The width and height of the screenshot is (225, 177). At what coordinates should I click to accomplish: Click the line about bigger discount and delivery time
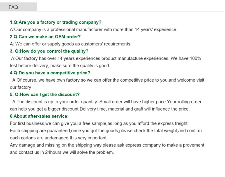point(100,109)
